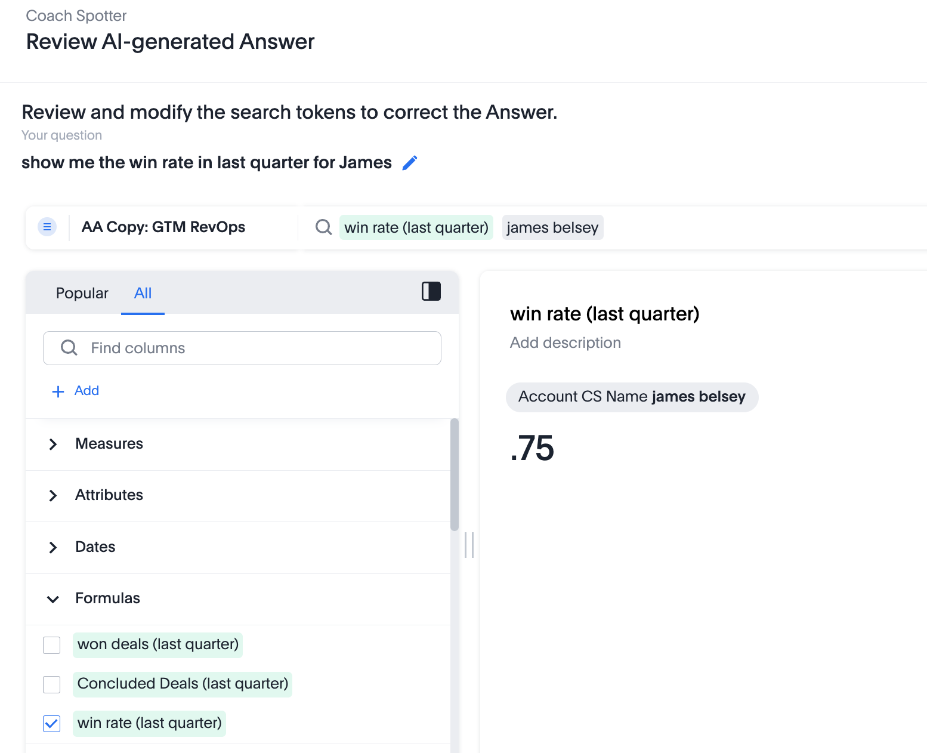Switch to the All tab
The image size is (927, 753).
pyautogui.click(x=143, y=293)
